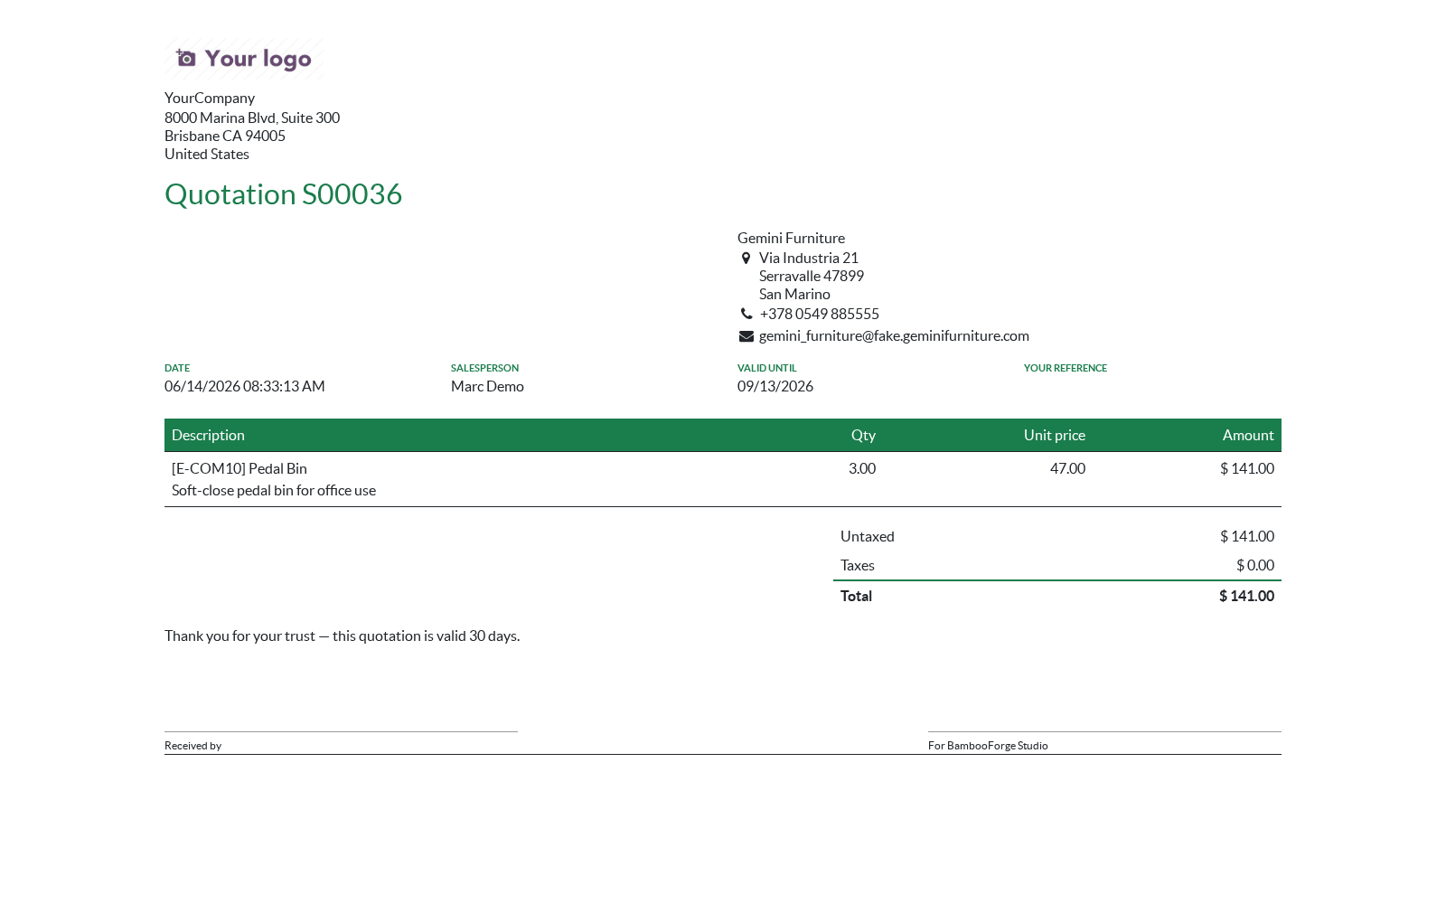The width and height of the screenshot is (1446, 904).
Task: Click the YOUR REFERENCE label
Action: 1066,368
